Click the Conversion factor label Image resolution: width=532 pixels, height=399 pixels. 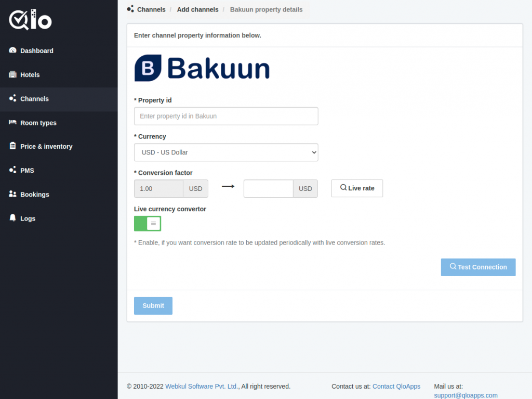(163, 173)
